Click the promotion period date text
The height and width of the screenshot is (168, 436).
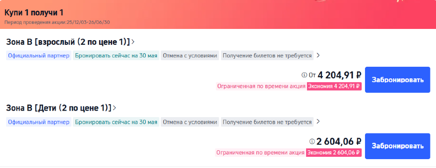click(x=57, y=22)
